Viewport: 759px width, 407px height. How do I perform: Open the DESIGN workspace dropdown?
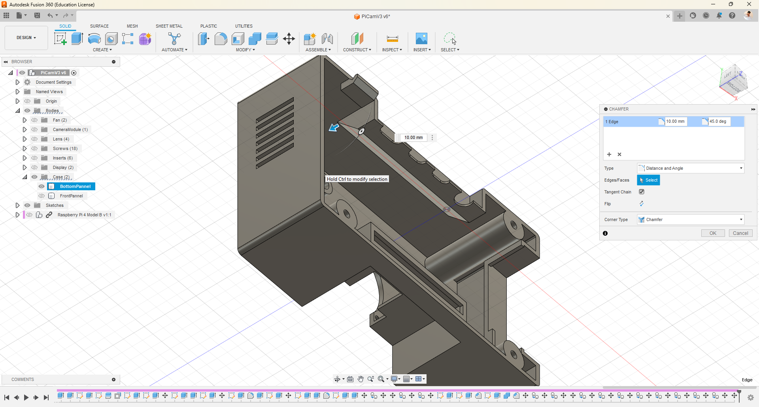point(26,38)
